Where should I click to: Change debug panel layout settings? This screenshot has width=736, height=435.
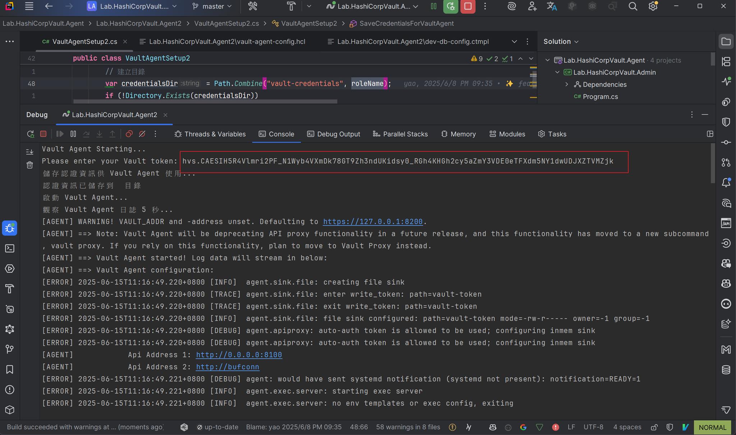point(710,134)
